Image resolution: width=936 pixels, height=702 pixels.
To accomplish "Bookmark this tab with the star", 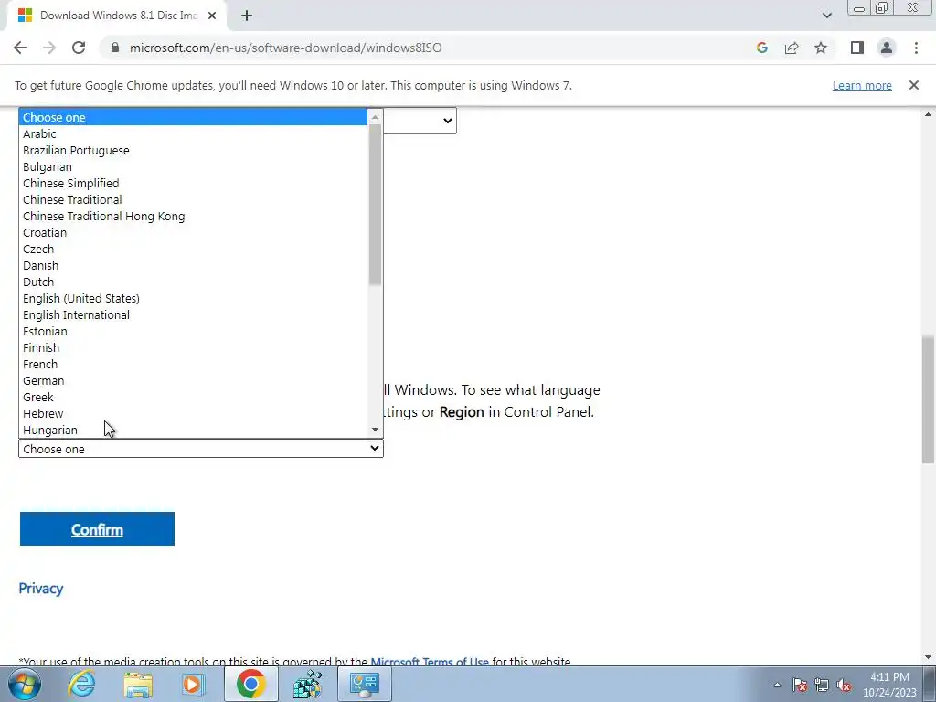I will point(821,48).
